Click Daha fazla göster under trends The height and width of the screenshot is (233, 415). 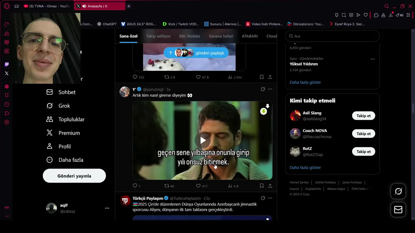305,82
